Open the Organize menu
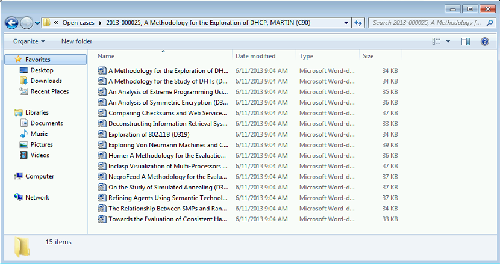This screenshot has width=500, height=264. coord(29,41)
